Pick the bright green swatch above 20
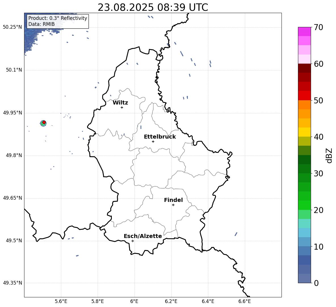This screenshot has width=336, height=307. click(x=304, y=205)
